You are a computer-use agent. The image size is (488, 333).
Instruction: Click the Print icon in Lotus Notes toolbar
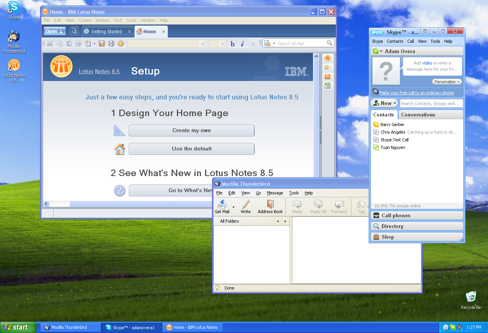(x=111, y=44)
